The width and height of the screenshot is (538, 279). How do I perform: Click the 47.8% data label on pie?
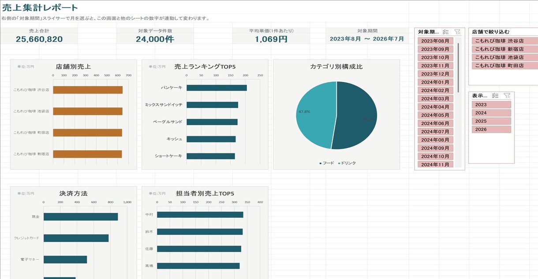[x=304, y=112]
